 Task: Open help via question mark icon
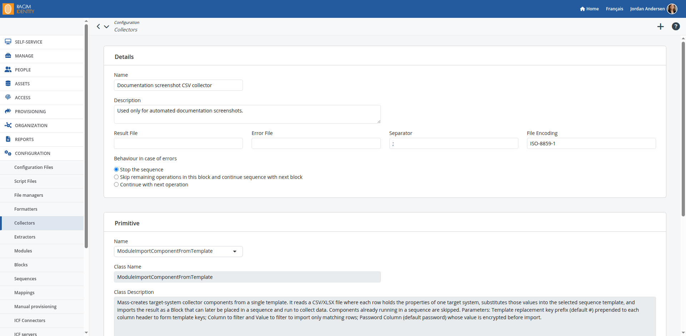tap(676, 26)
